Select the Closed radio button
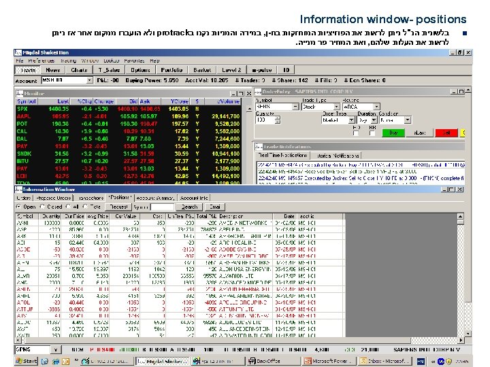The image size is (490, 367). pos(42,207)
